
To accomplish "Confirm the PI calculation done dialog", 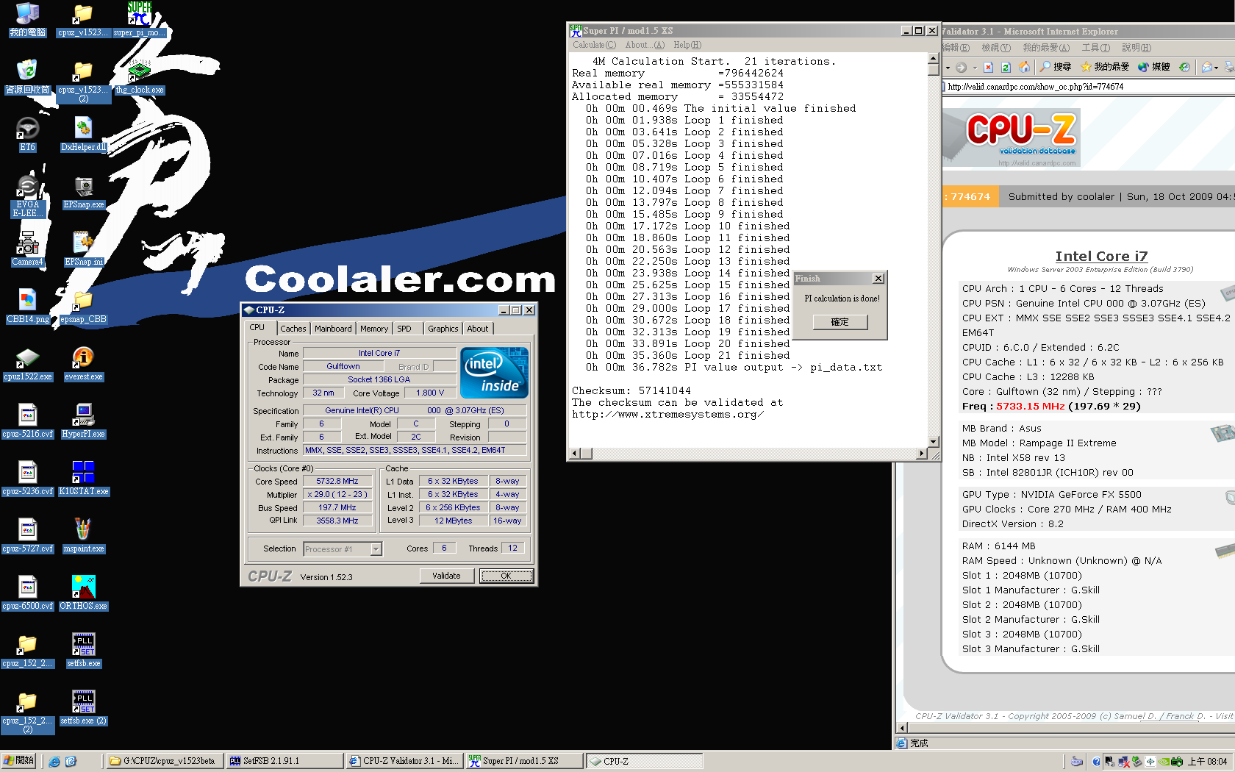I will pyautogui.click(x=840, y=322).
